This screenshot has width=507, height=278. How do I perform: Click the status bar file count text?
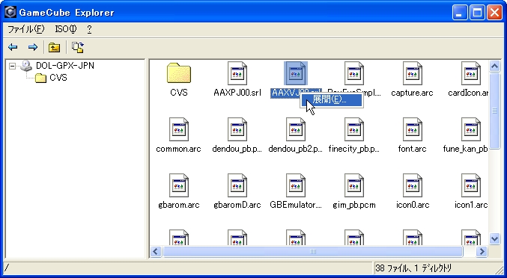[413, 268]
